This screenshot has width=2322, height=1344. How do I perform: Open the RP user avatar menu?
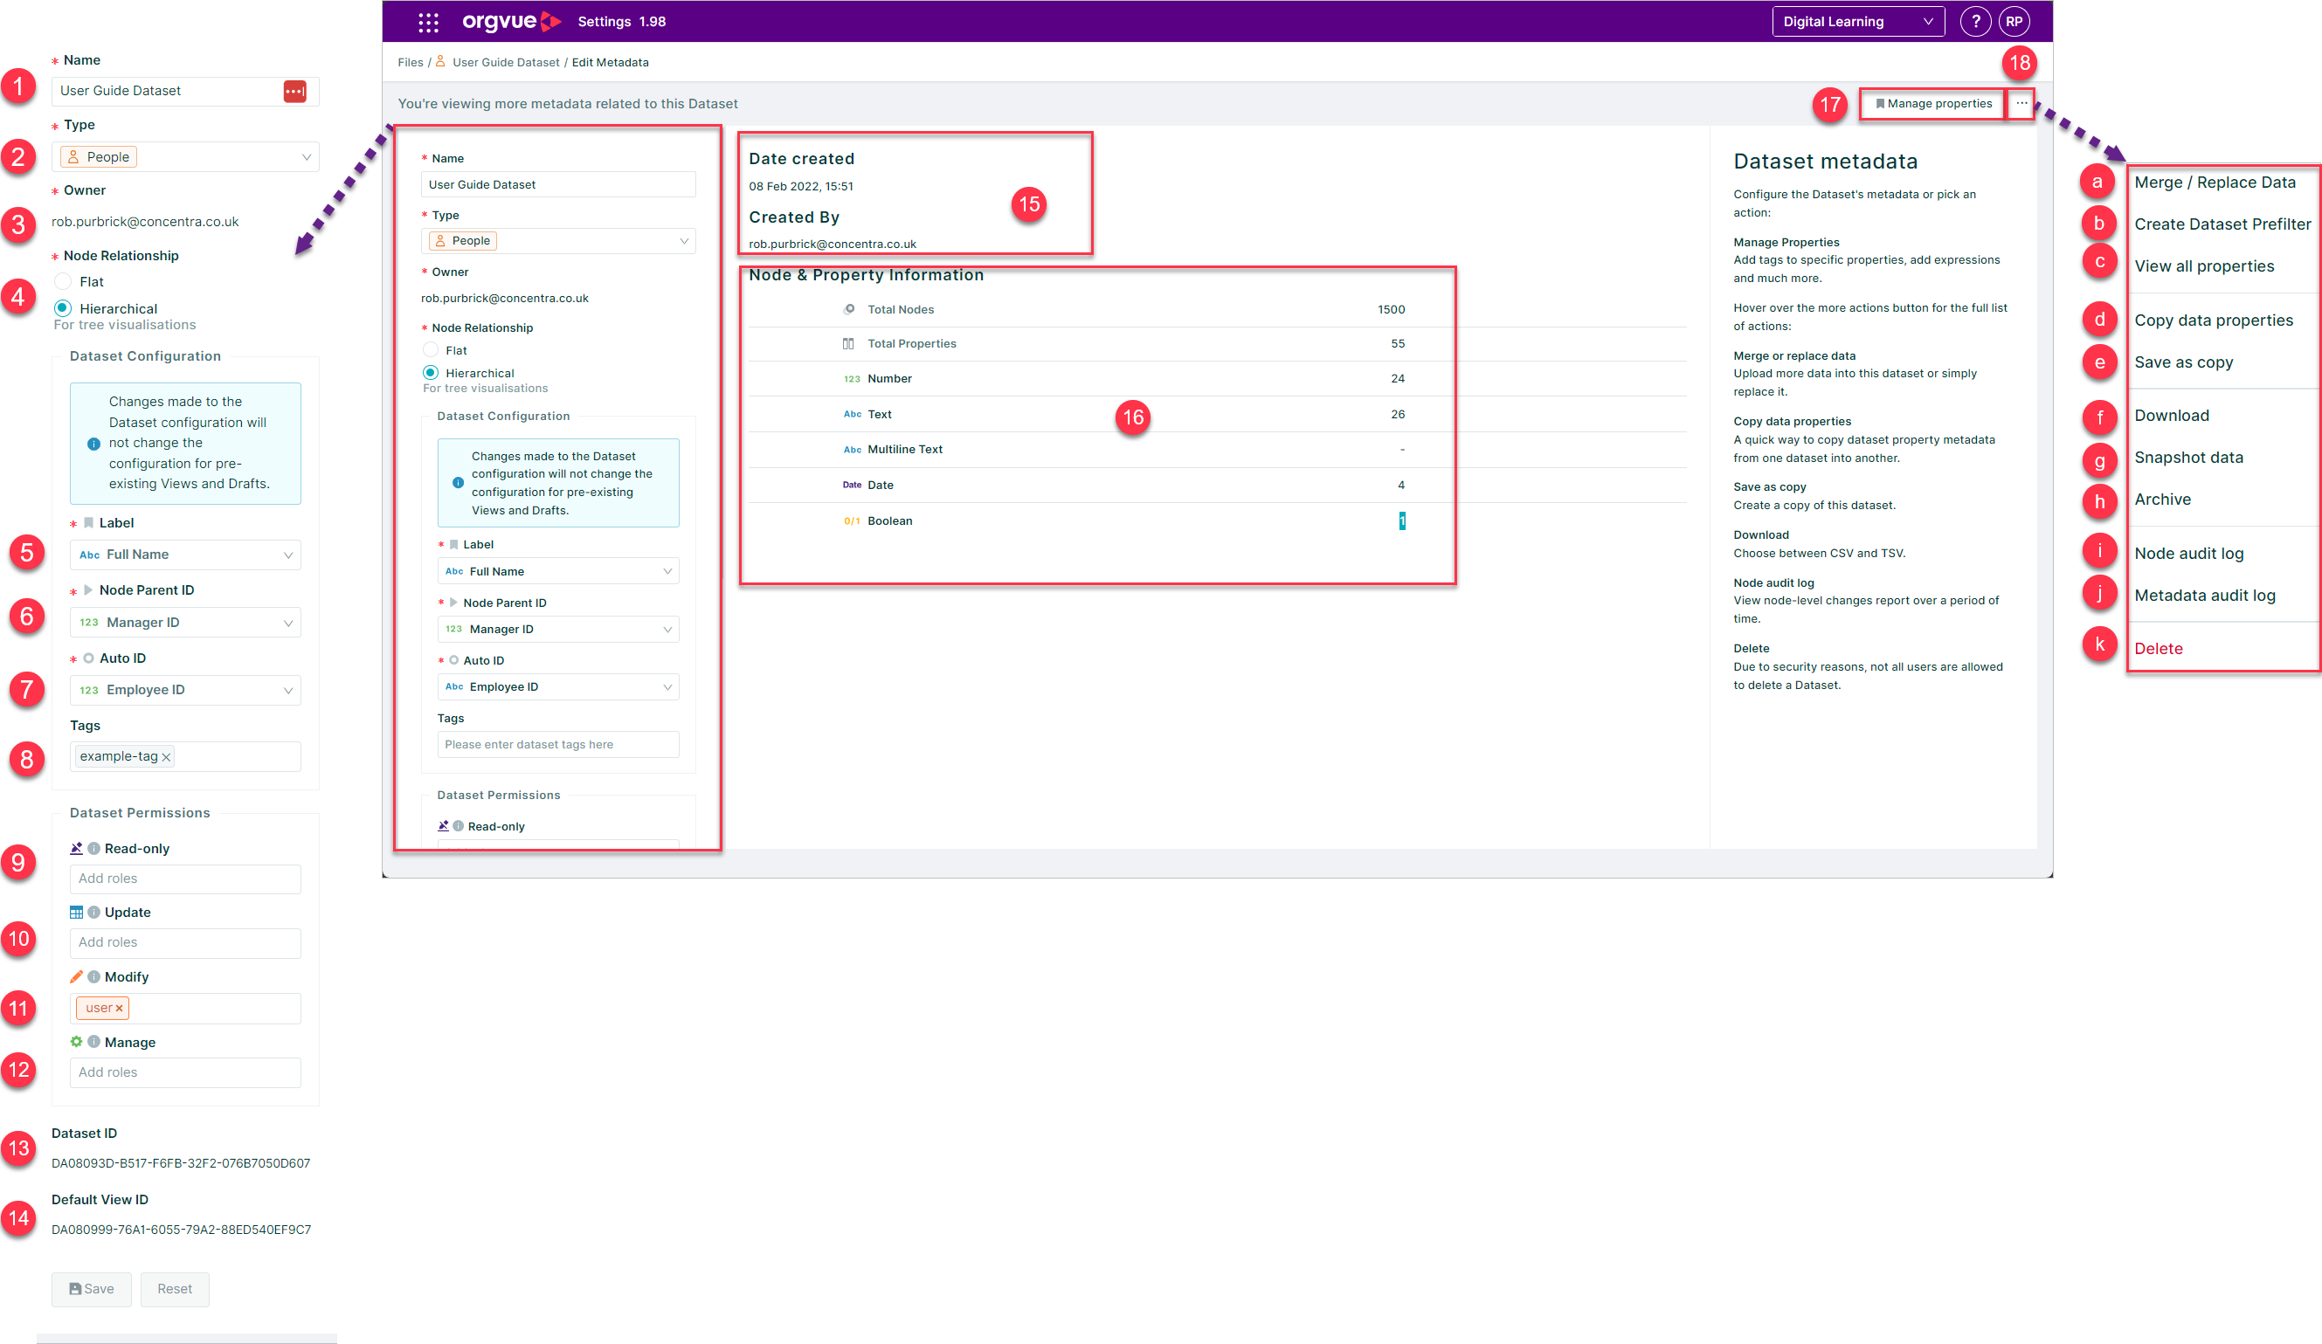(2014, 21)
